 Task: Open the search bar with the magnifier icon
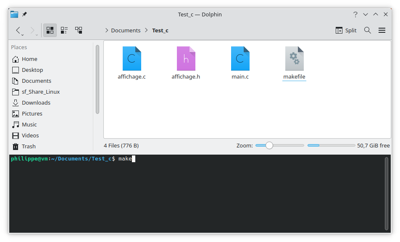(367, 30)
